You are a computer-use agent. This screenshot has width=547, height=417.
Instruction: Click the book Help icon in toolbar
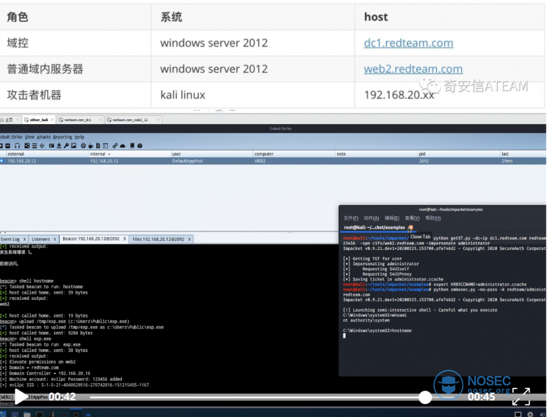pyautogui.click(x=132, y=145)
